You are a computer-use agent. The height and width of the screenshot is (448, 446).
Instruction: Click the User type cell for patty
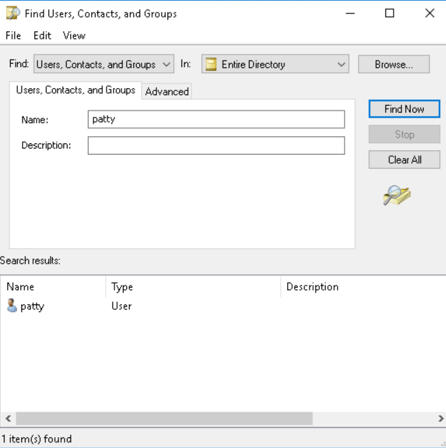coord(121,306)
